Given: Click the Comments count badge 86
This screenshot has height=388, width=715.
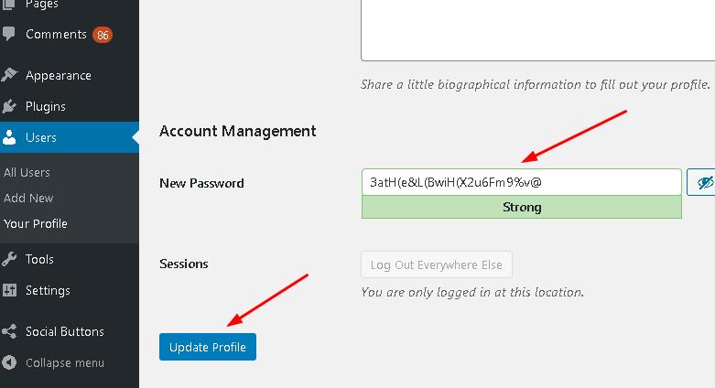Looking at the screenshot, I should coord(103,35).
